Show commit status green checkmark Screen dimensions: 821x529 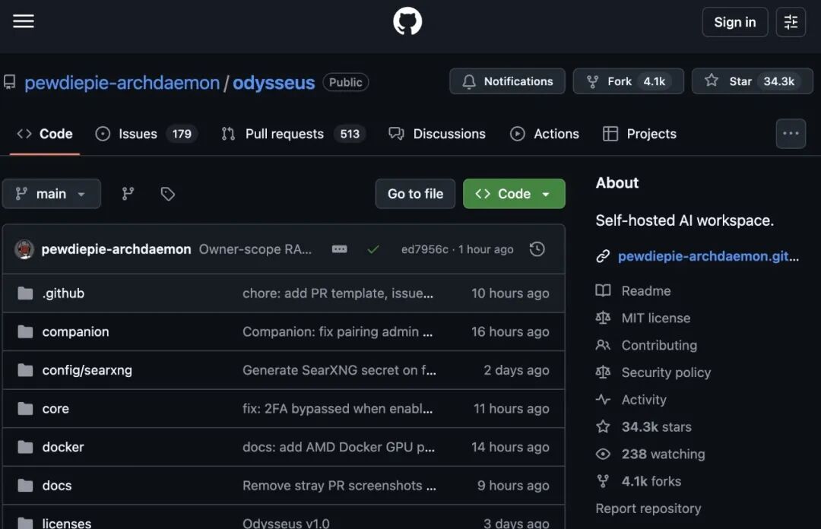372,249
